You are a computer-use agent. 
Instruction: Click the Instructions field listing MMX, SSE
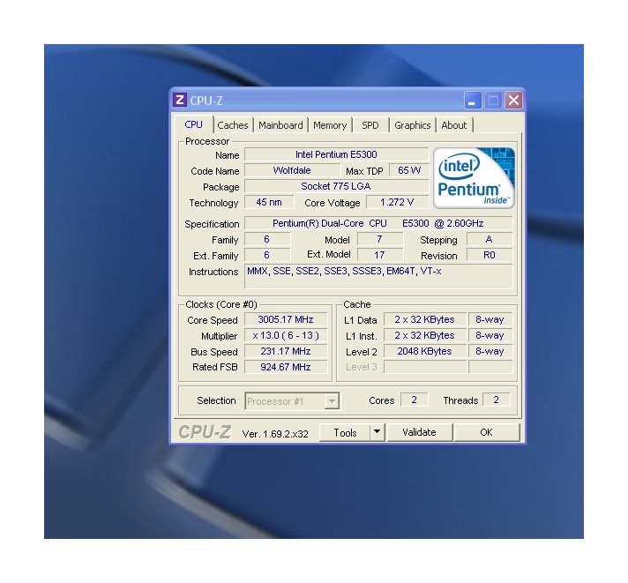coord(378,276)
